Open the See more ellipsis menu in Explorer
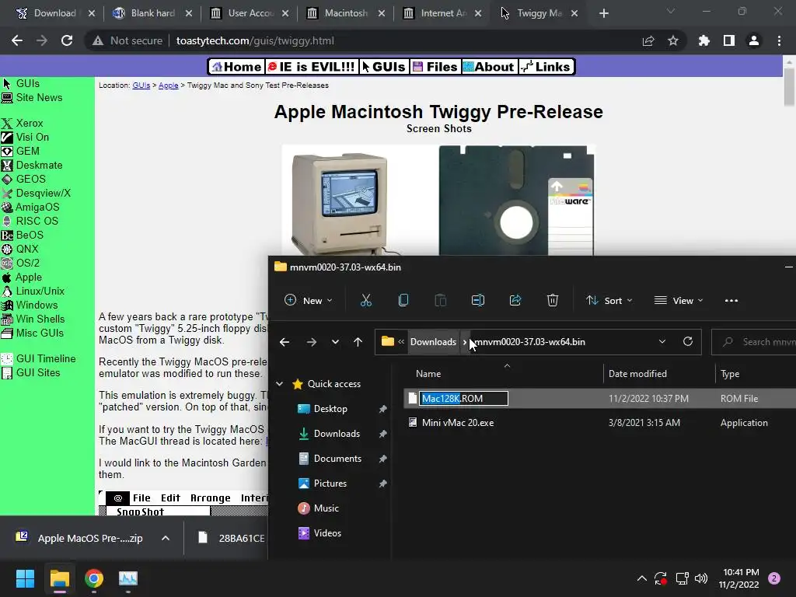Image resolution: width=796 pixels, height=597 pixels. (x=731, y=301)
